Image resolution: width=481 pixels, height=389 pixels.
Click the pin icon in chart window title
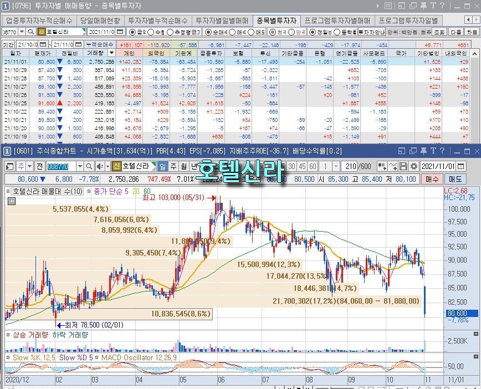[x=423, y=151]
